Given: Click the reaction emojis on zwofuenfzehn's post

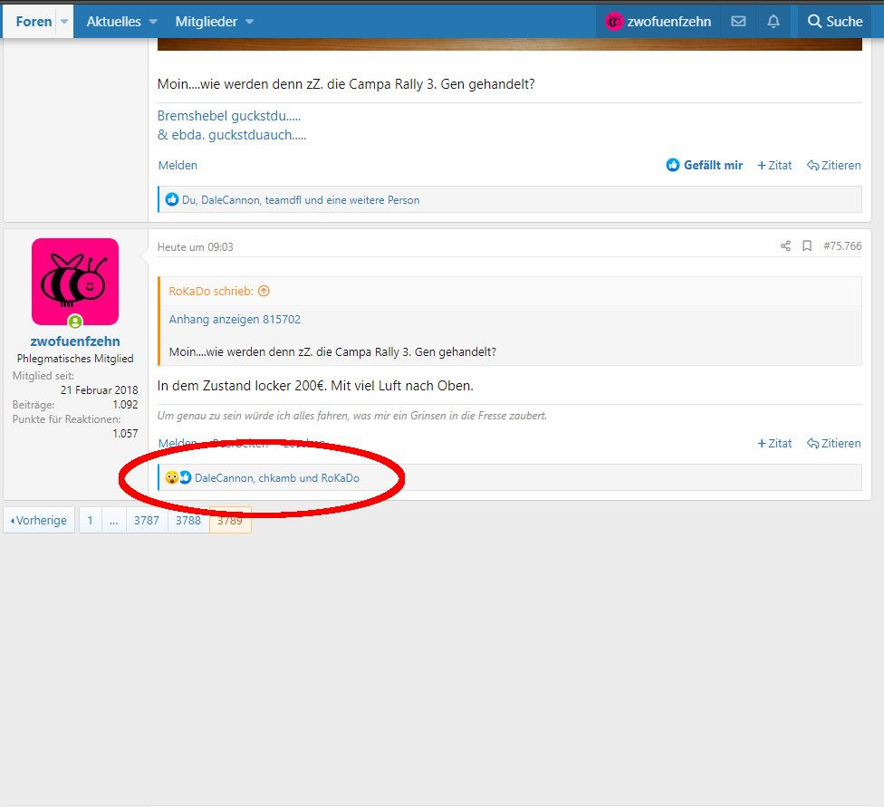Looking at the screenshot, I should (x=178, y=477).
